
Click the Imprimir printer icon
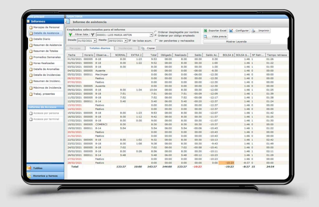pyautogui.click(x=254, y=31)
